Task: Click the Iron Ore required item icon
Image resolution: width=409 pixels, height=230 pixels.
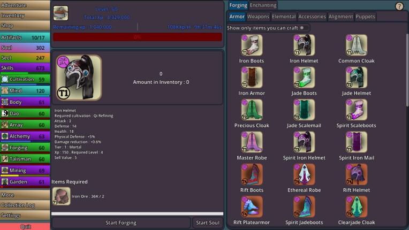Action: click(61, 196)
